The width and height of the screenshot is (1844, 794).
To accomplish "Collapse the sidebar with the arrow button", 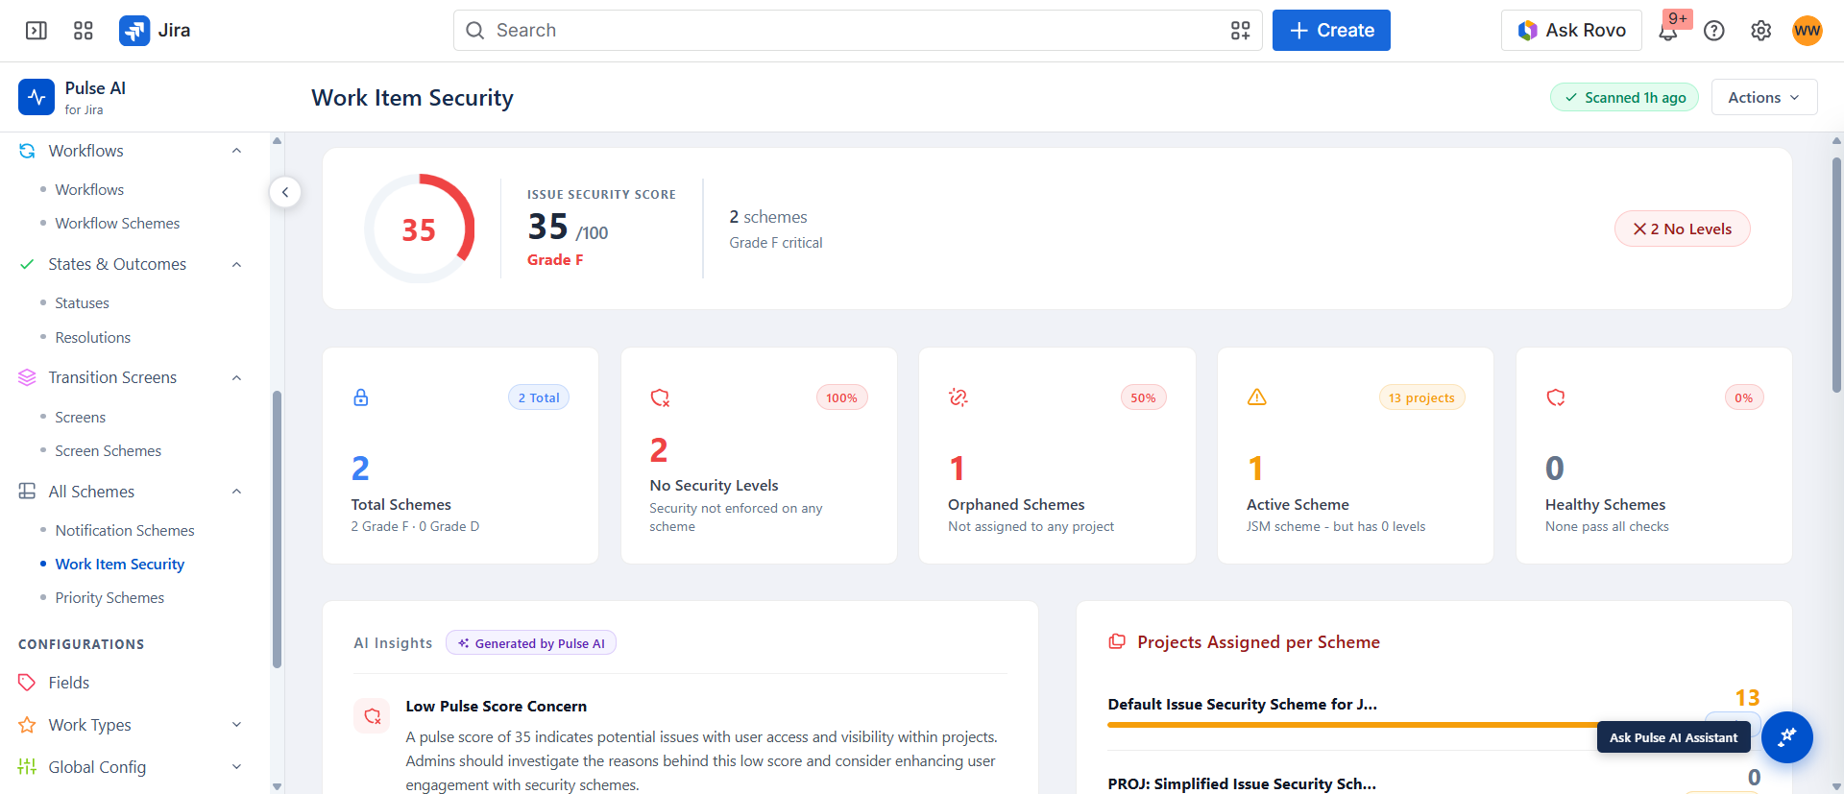I will 285,192.
